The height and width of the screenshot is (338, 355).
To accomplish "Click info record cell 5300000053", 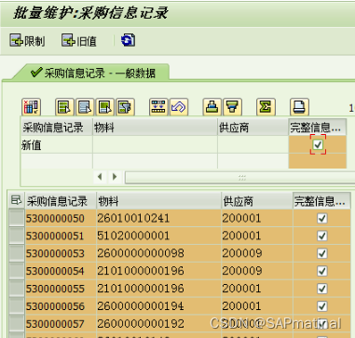I will click(x=61, y=253).
